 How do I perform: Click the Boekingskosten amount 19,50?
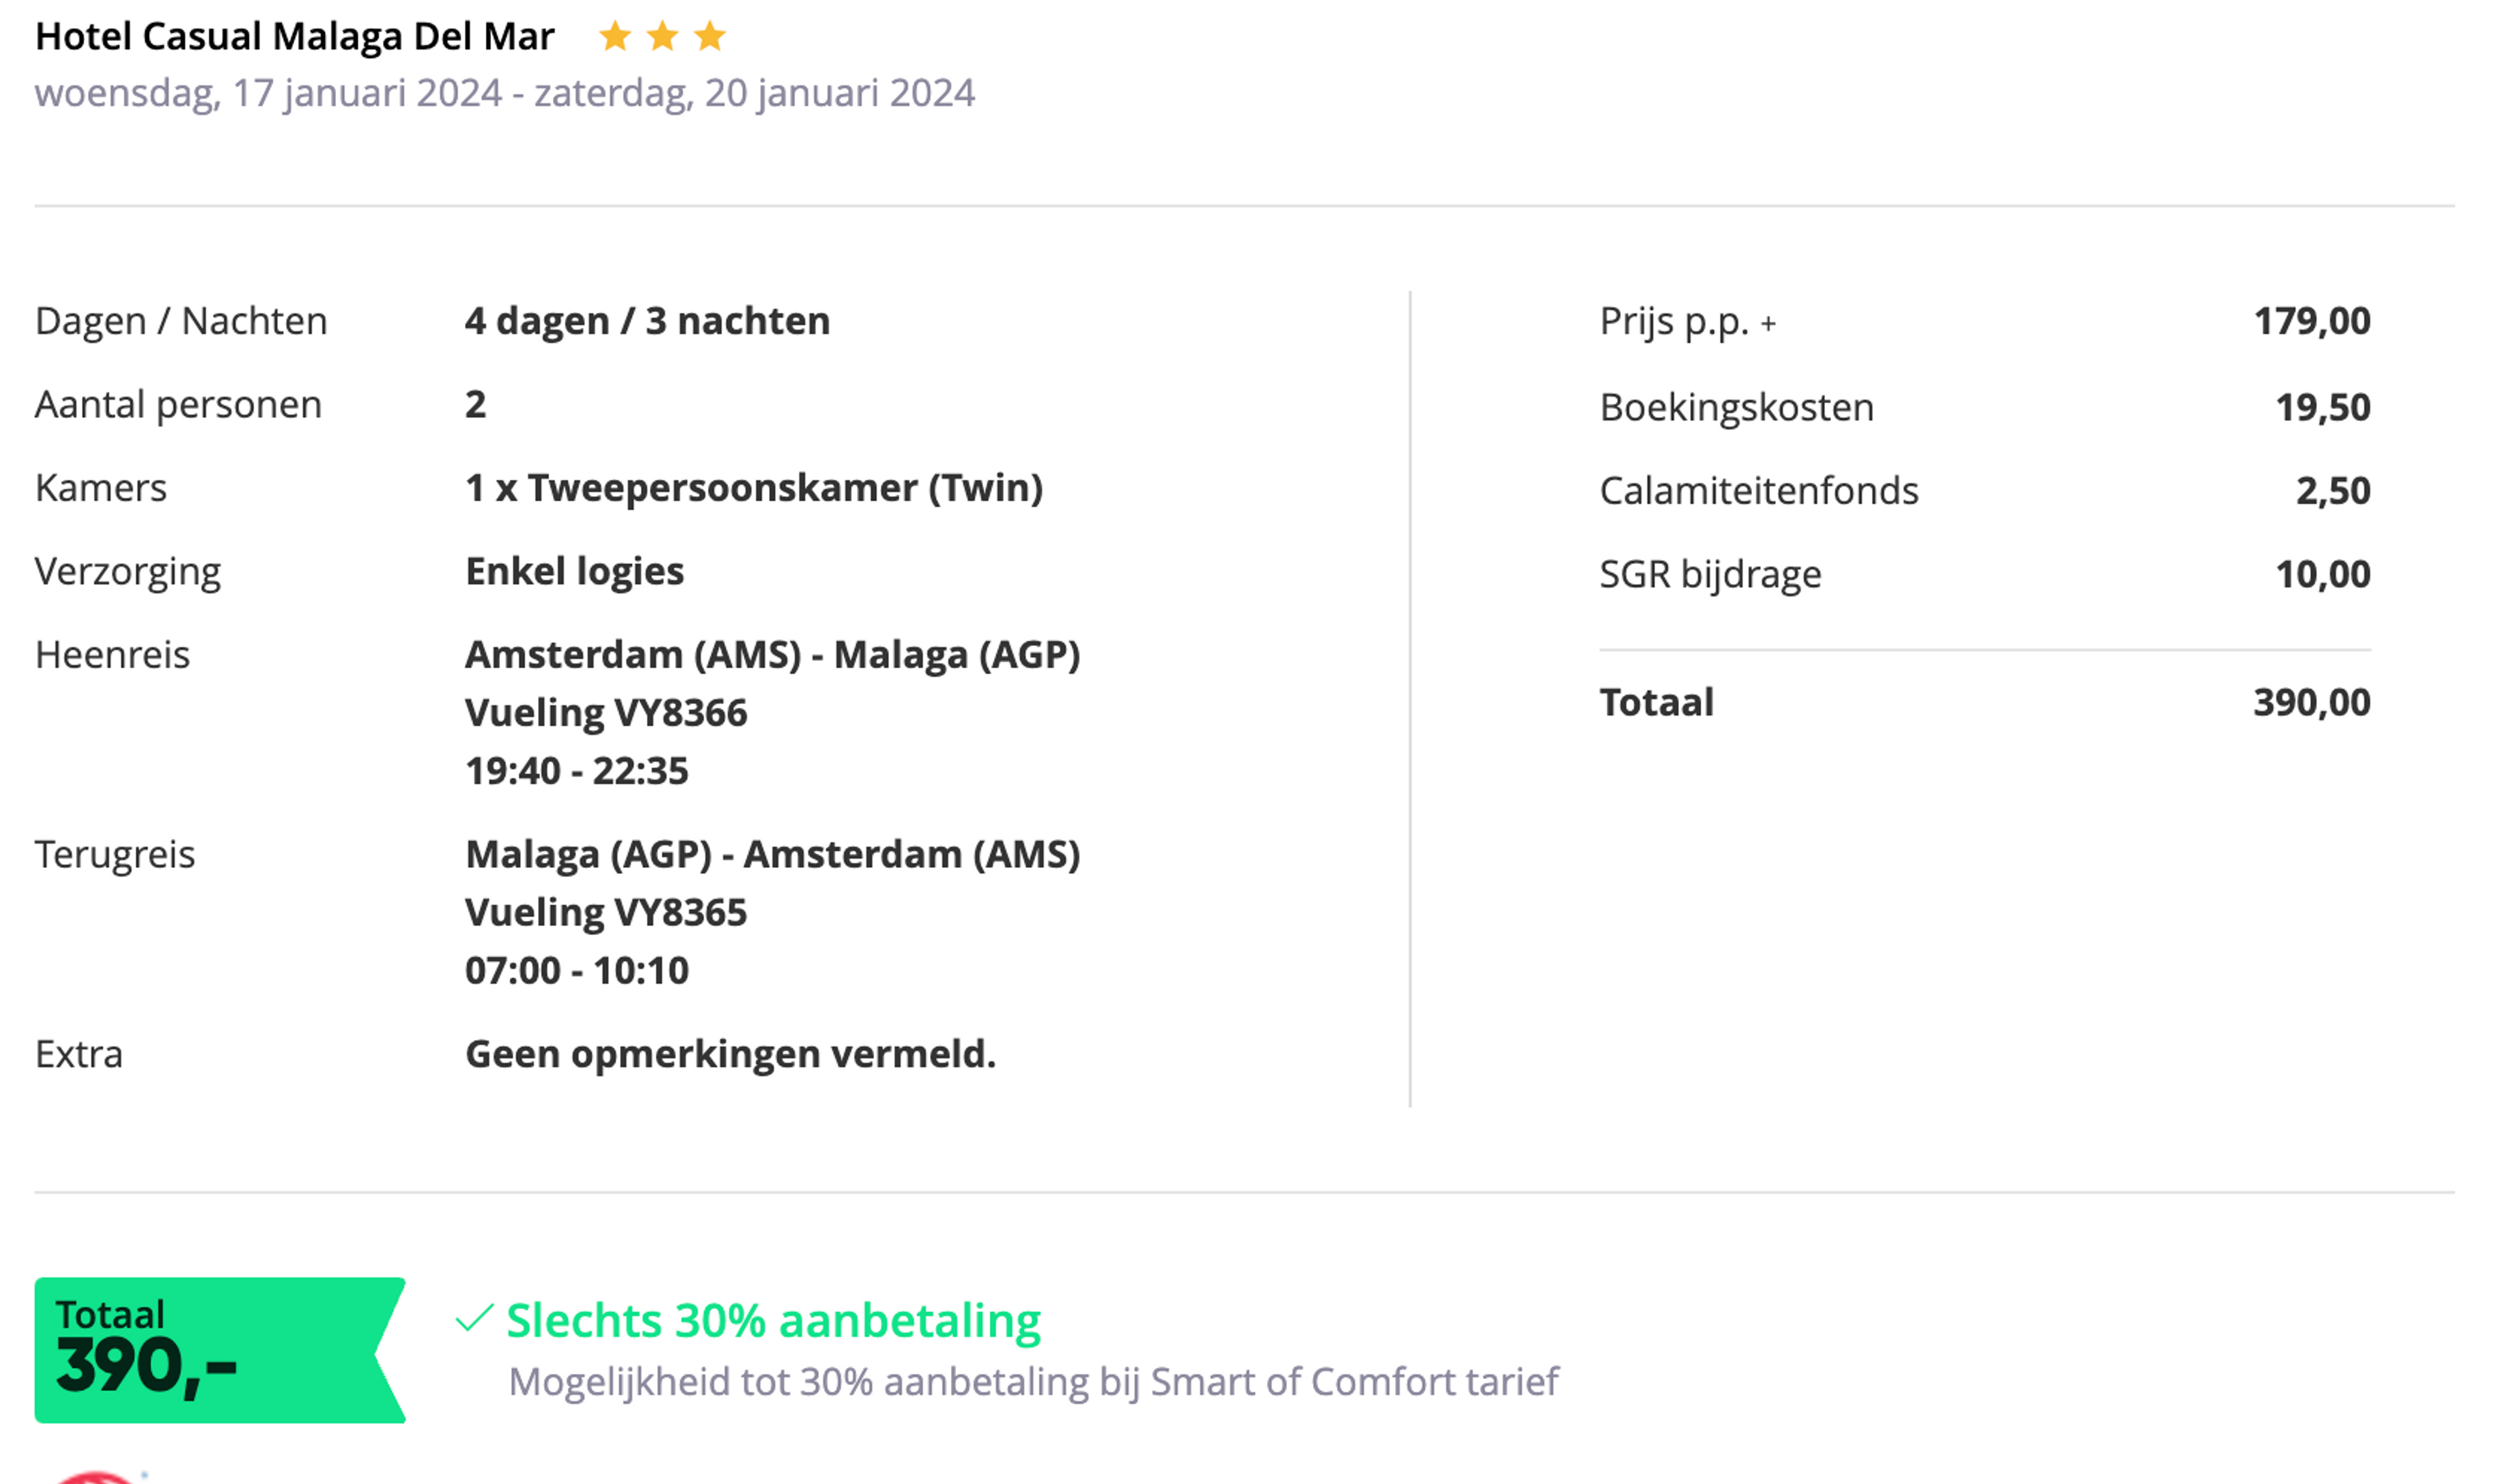[2322, 408]
